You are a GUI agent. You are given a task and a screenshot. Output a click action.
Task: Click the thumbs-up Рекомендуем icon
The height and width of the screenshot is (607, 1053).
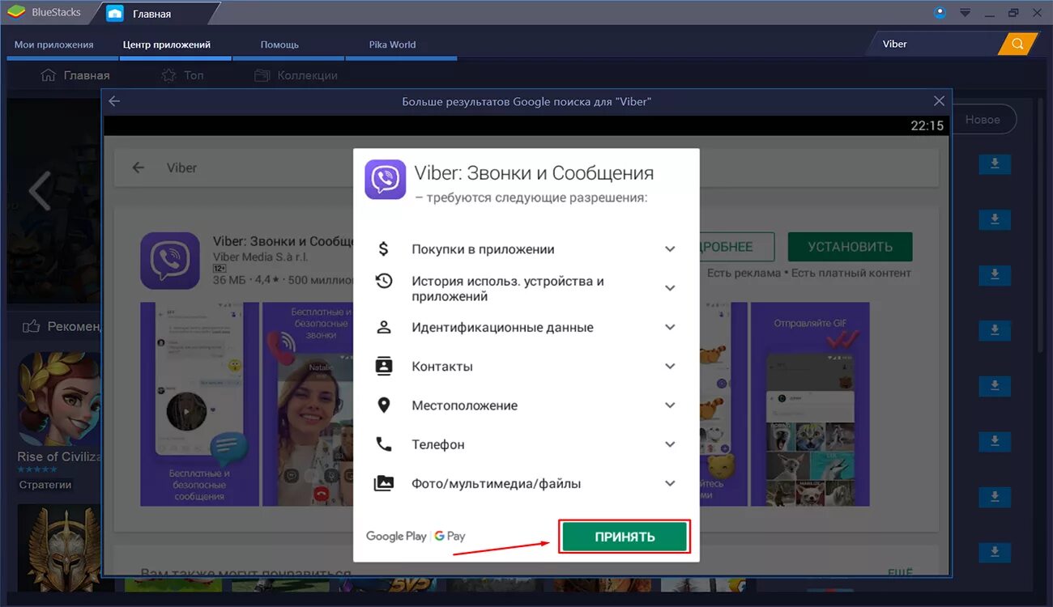click(32, 326)
